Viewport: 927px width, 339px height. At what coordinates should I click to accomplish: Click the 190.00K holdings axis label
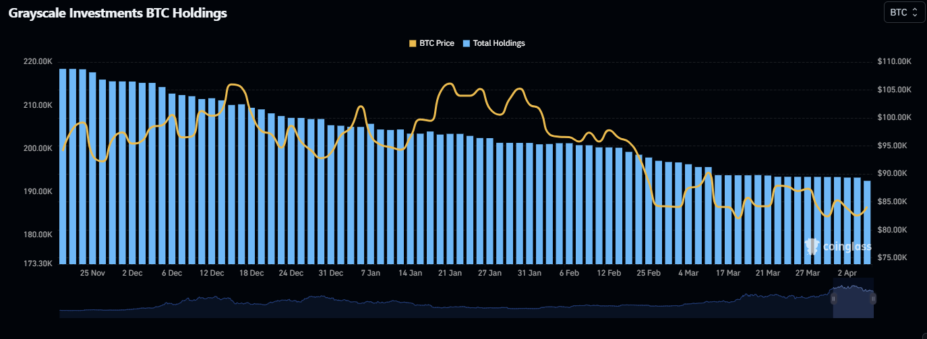coord(37,191)
